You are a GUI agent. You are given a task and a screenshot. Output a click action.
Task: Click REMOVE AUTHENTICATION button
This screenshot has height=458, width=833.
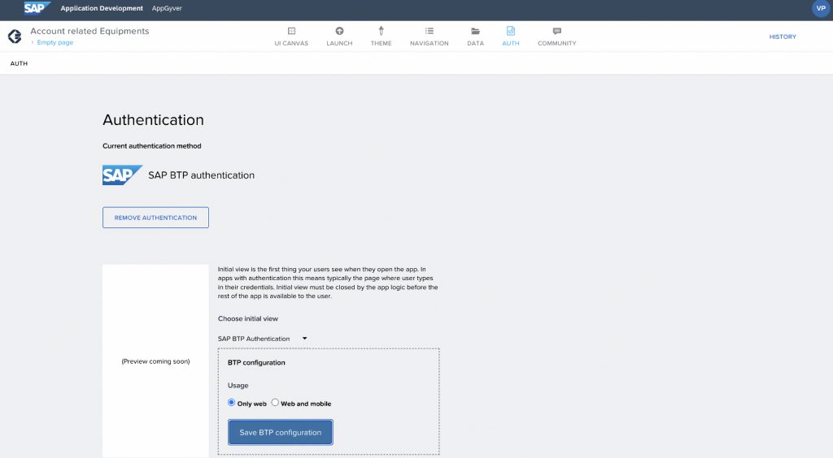pos(155,218)
